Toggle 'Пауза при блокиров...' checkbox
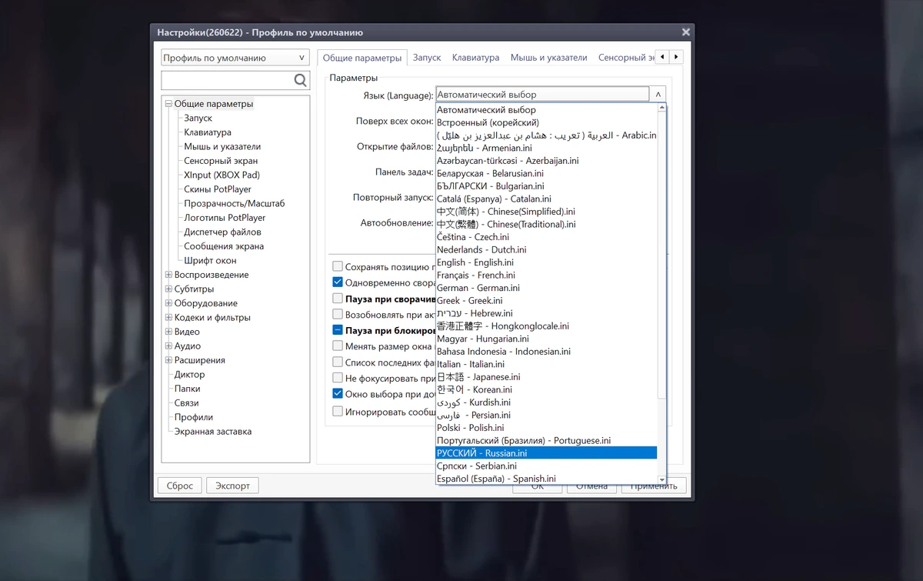The width and height of the screenshot is (923, 581). (x=338, y=330)
